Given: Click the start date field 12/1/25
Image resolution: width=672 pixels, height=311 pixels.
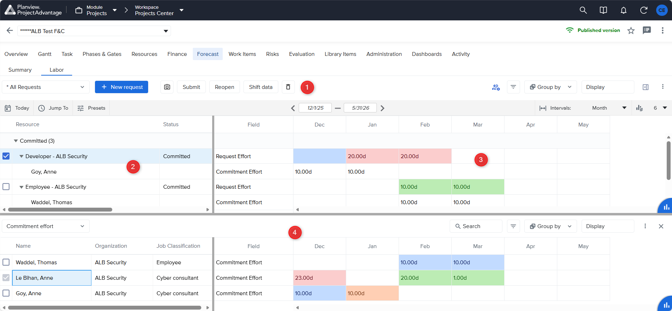Looking at the screenshot, I should click(x=315, y=108).
